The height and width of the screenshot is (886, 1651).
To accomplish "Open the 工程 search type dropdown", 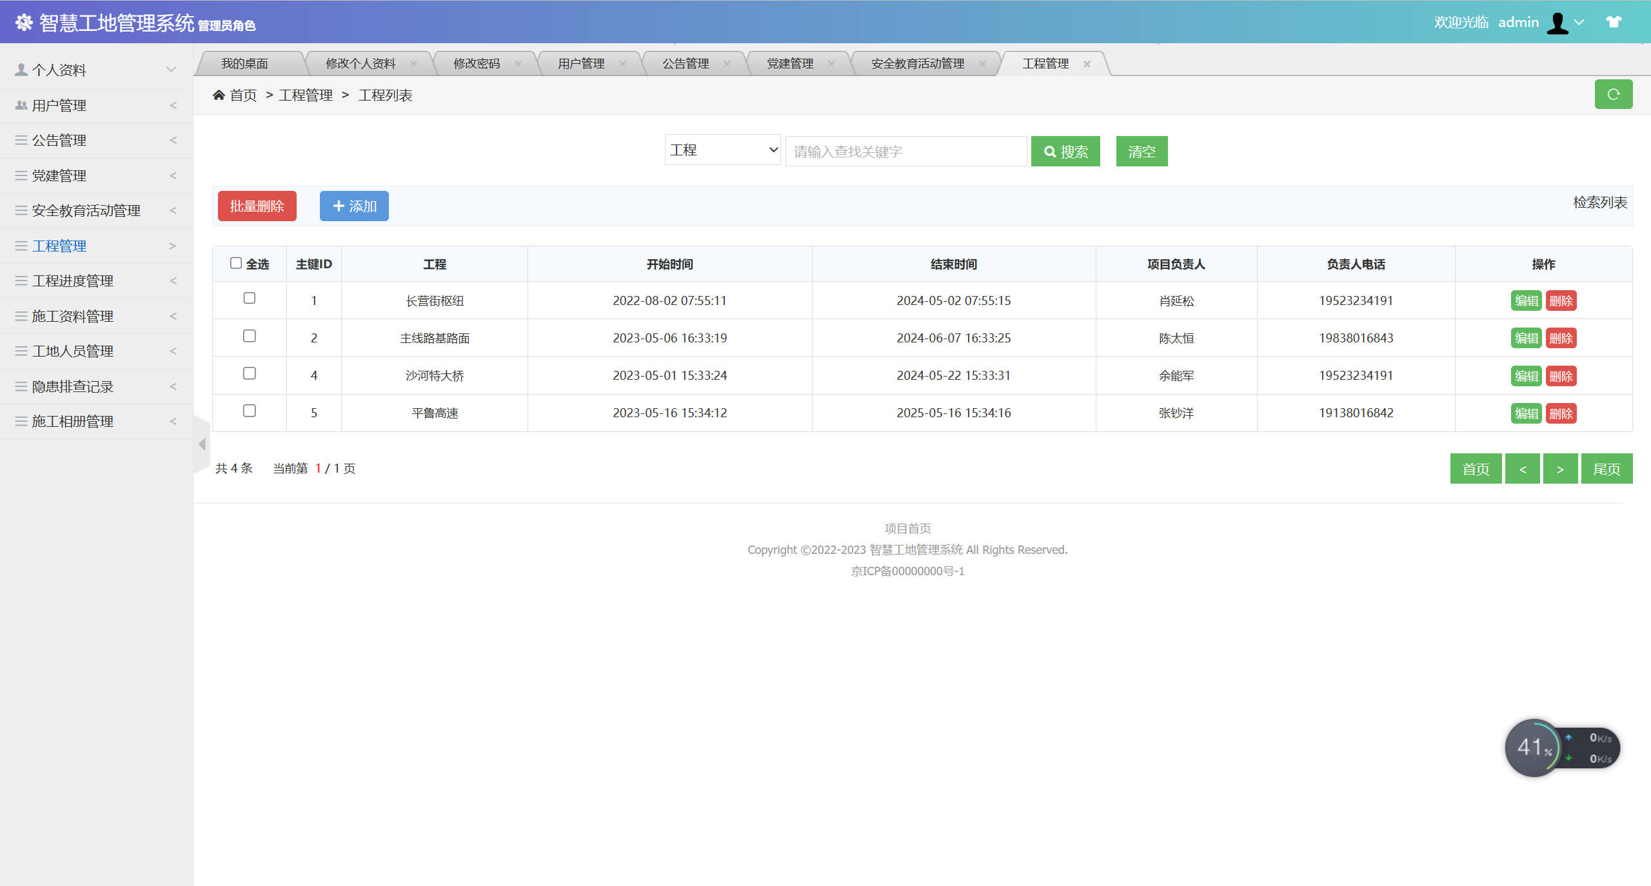I will [x=722, y=150].
